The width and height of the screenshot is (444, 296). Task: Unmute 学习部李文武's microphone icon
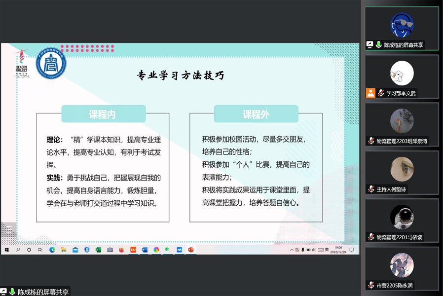(x=381, y=92)
